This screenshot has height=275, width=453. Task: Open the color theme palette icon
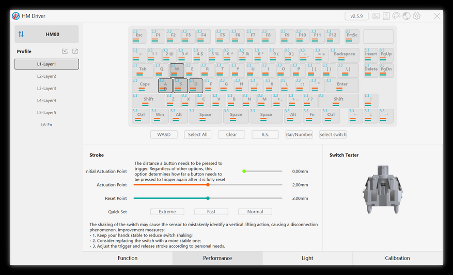click(396, 16)
